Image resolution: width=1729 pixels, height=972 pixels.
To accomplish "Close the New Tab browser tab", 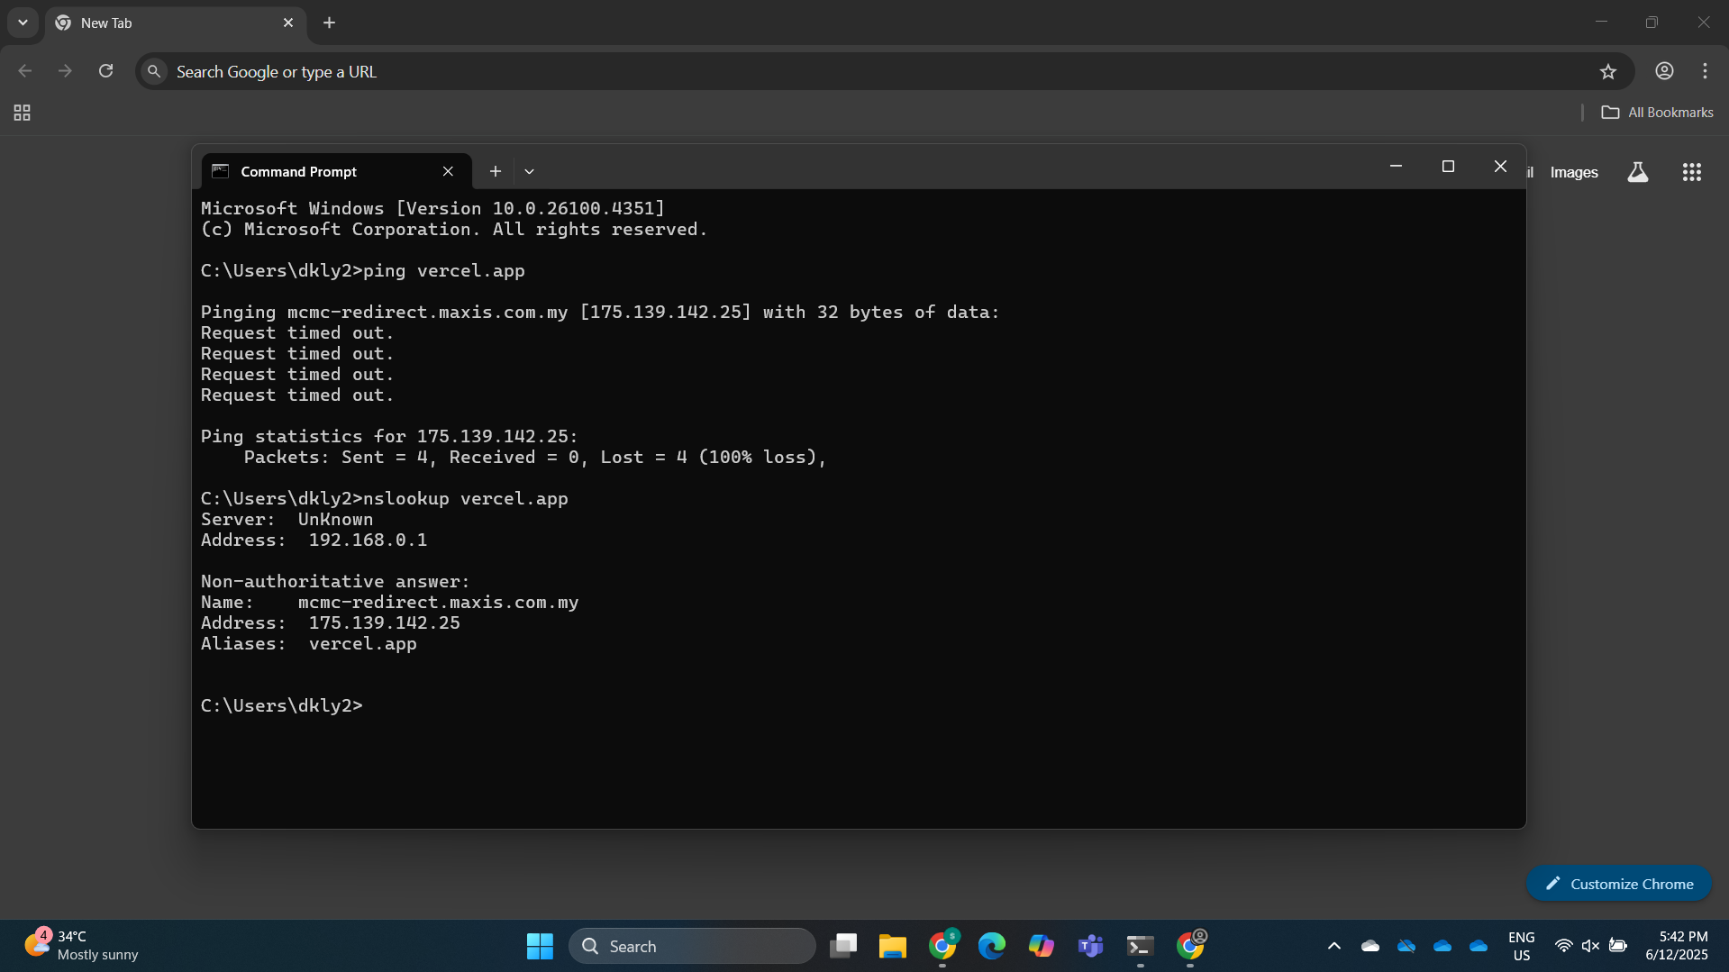I will pyautogui.click(x=288, y=23).
